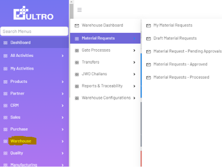Click the Ultro logo
This screenshot has height=167, width=222.
[34, 13]
